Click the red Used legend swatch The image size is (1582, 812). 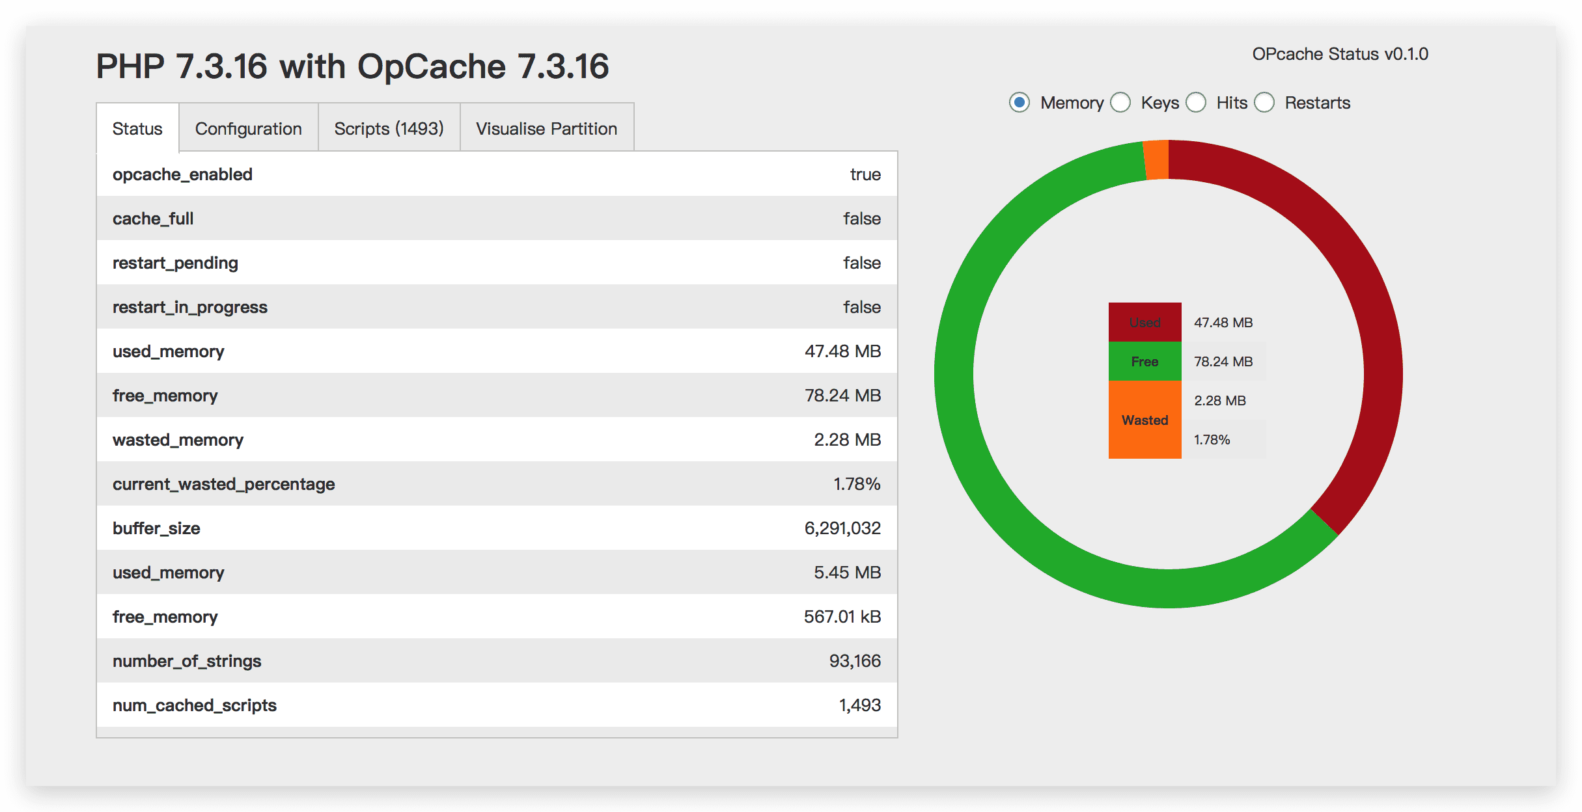point(1145,322)
